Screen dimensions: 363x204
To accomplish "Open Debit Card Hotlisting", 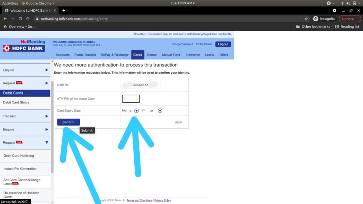I will pos(18,156).
